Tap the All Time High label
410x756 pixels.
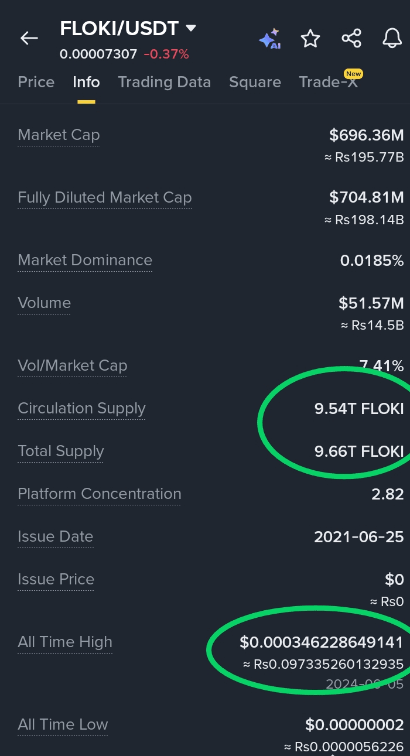click(x=65, y=642)
